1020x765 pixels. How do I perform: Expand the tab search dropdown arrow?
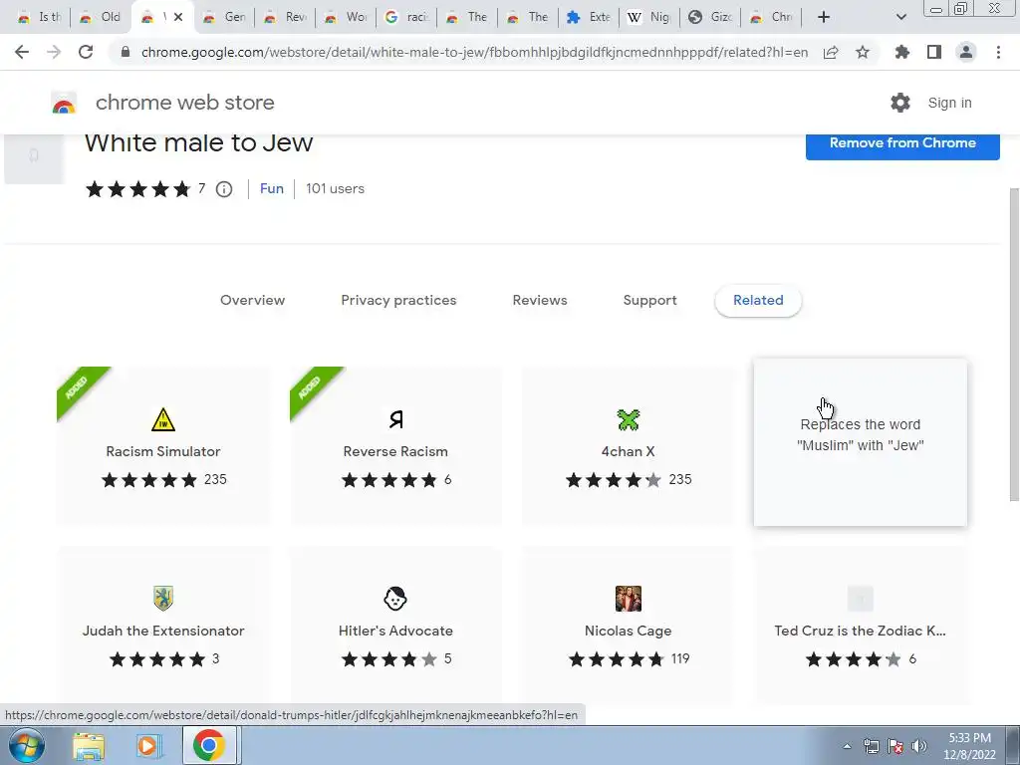click(x=900, y=17)
